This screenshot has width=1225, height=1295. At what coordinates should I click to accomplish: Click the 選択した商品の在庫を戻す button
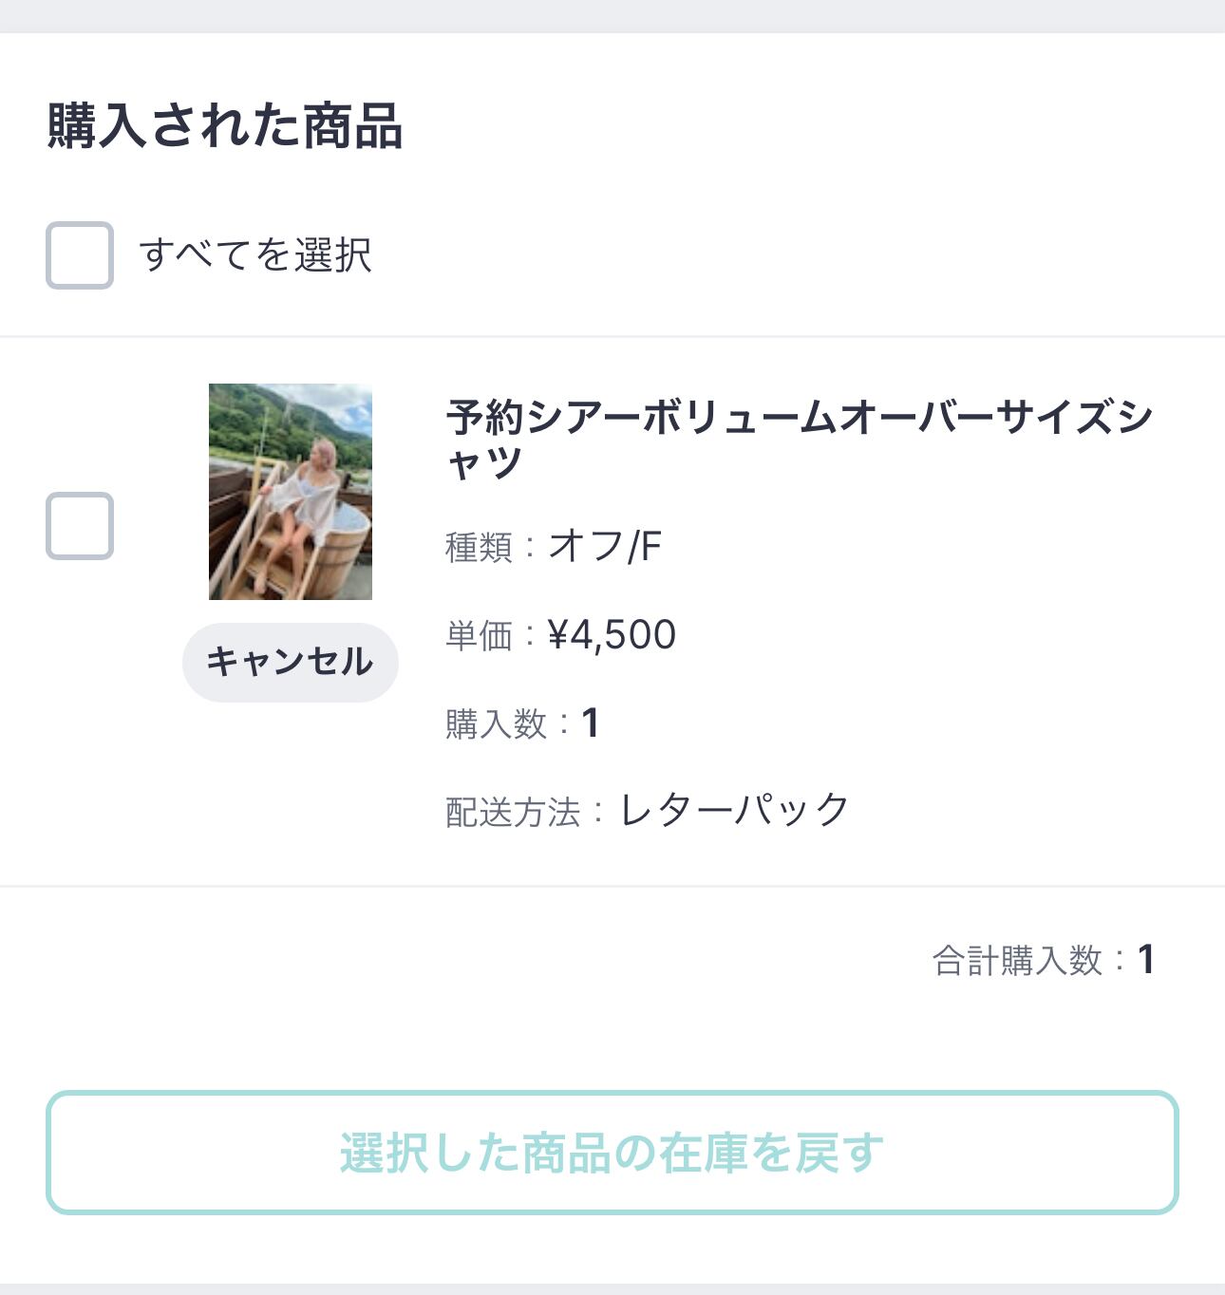pos(612,1153)
